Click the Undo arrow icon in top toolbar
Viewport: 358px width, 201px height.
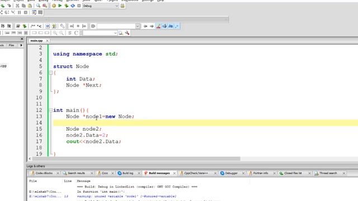pyautogui.click(x=3, y=6)
